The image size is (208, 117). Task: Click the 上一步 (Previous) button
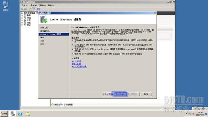(x=108, y=94)
